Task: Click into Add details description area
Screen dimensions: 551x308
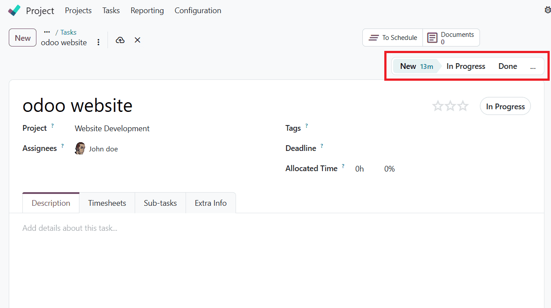Action: 276,228
